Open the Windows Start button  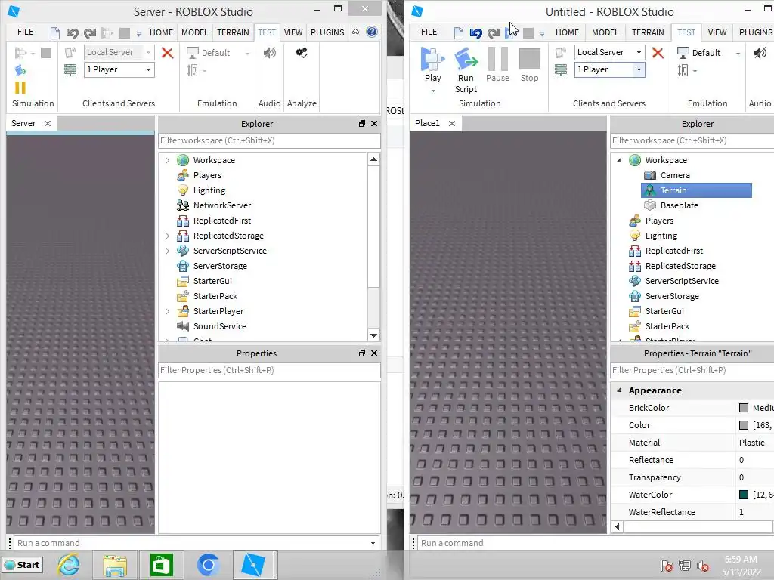22,565
